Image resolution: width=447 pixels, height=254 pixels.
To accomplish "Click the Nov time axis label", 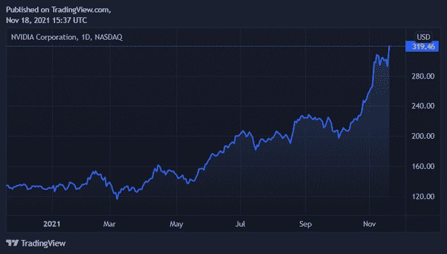I will [369, 224].
